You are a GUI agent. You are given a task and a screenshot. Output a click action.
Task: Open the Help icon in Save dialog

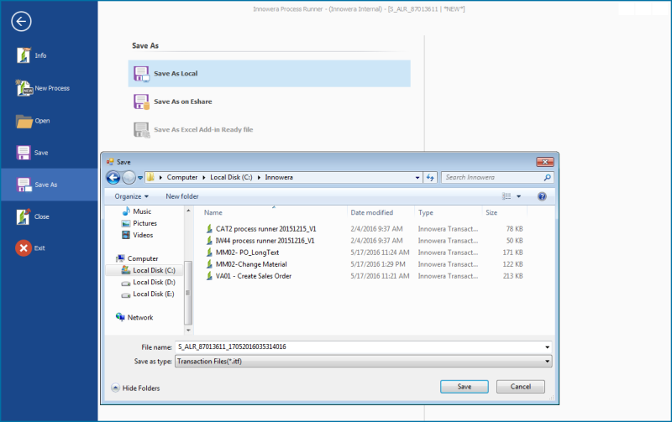tap(542, 196)
